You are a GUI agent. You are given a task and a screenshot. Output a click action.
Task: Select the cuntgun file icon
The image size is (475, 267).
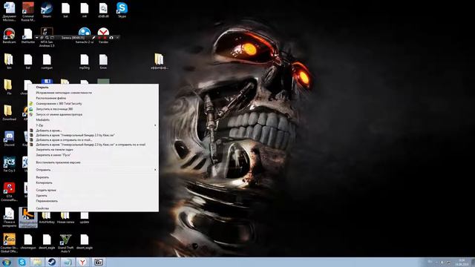point(47,62)
